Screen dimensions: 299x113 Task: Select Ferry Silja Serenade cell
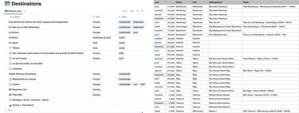coord(225,34)
